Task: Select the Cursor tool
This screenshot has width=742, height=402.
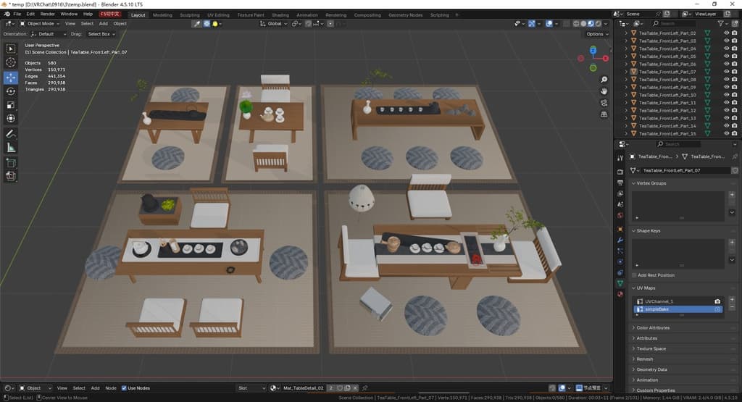Action: click(x=10, y=62)
